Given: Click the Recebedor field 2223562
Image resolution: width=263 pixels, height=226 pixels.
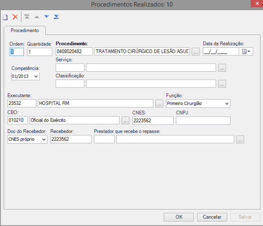Looking at the screenshot, I should pyautogui.click(x=71, y=139).
